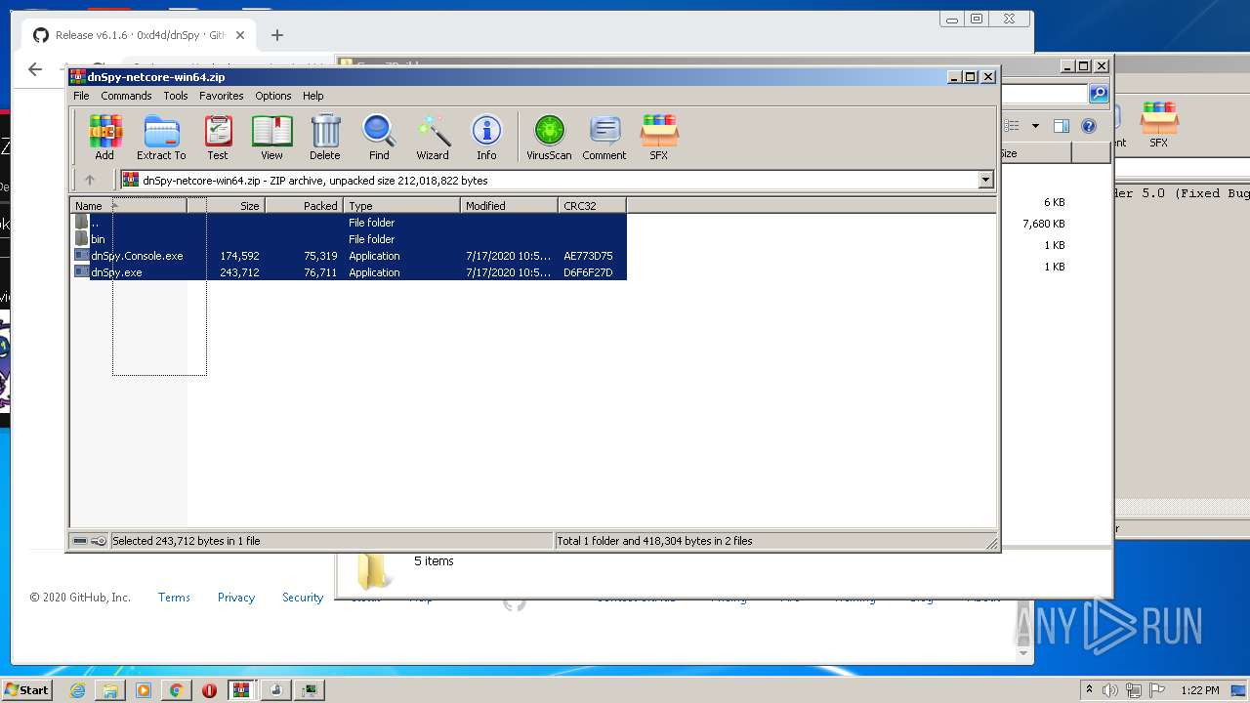Open the archive Comment tool
1250x703 pixels.
pyautogui.click(x=604, y=137)
